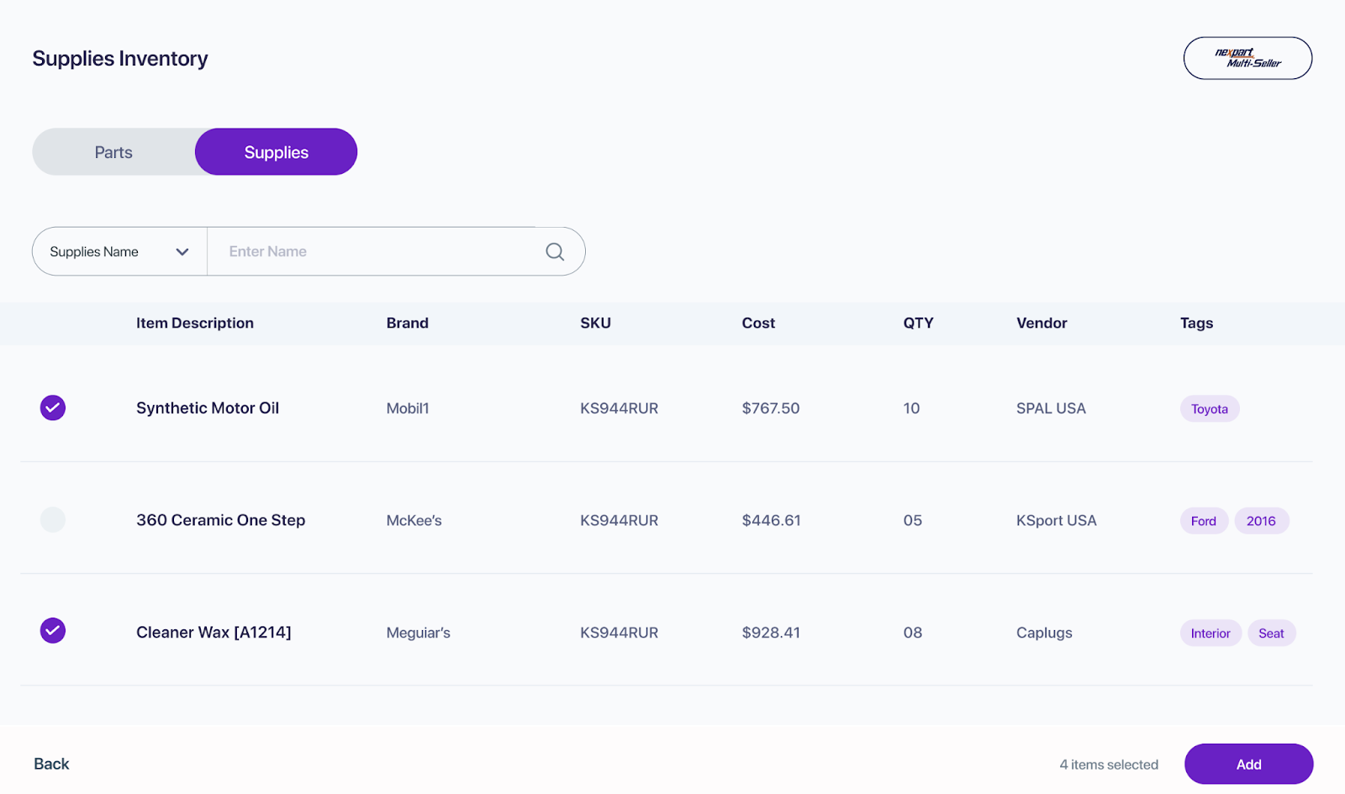Click the Toyota tag
This screenshot has width=1345, height=794.
tap(1210, 408)
